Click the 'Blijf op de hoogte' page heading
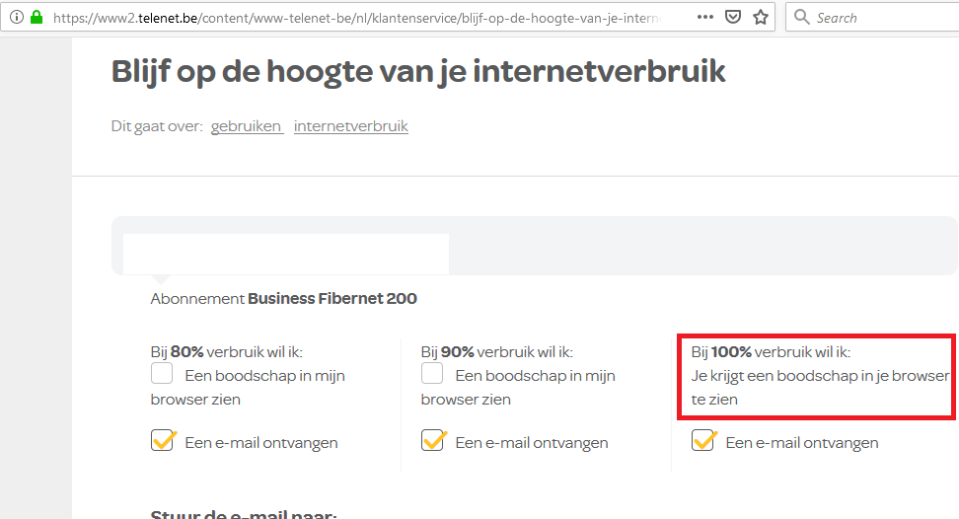Viewport: 959px width, 519px height. pyautogui.click(x=418, y=71)
